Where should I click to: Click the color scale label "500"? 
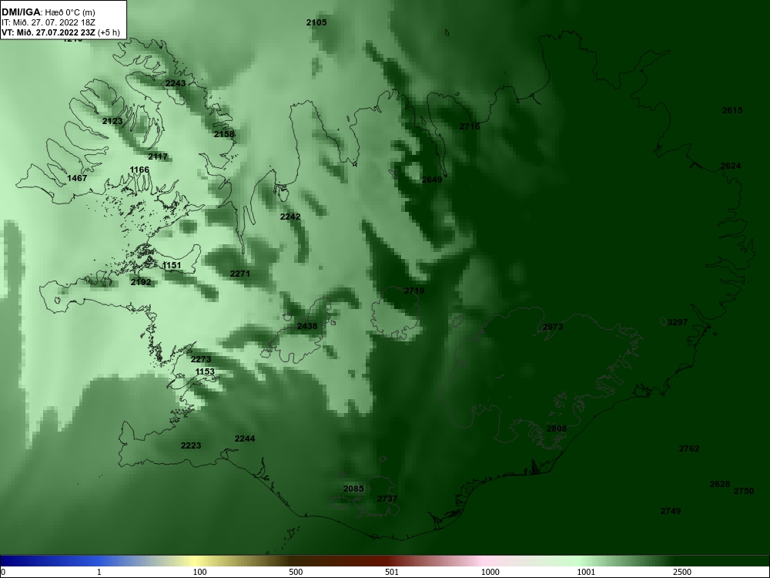click(296, 572)
